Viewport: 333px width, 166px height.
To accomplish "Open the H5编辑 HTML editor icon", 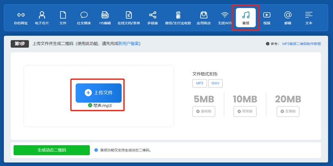I will (105, 15).
